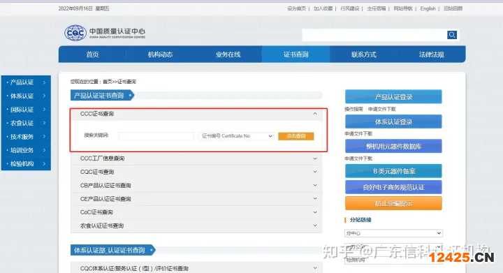The image size is (503, 273).
Task: Go to the 业务在线 navigation tab
Action: point(228,54)
